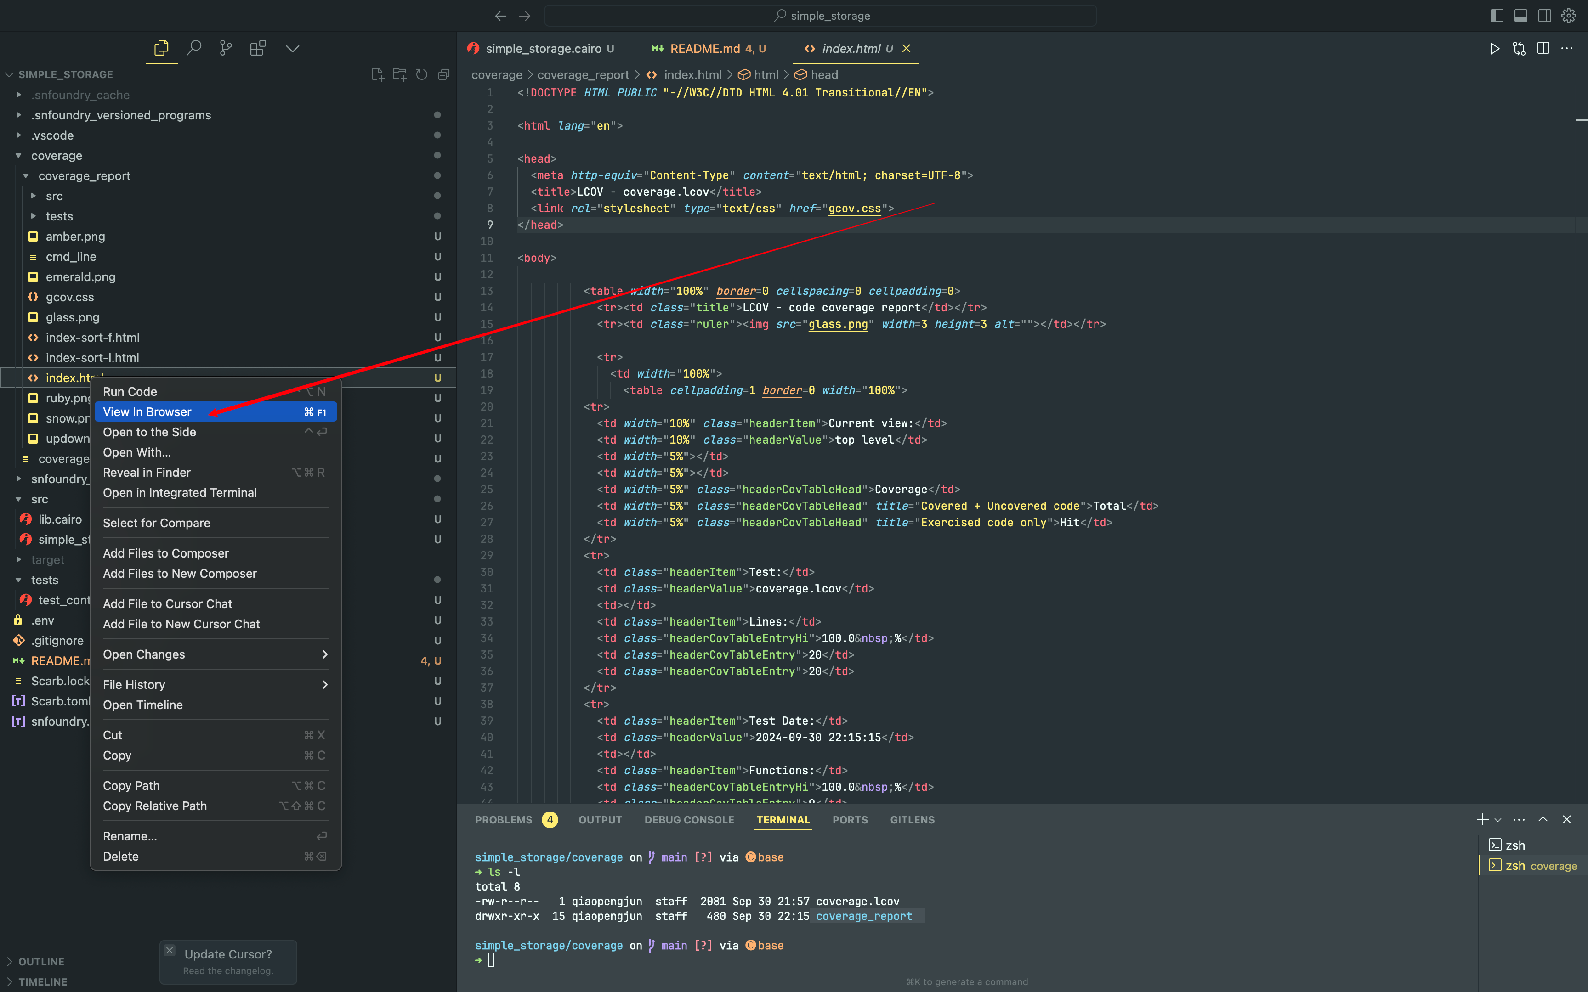Open editor more actions ellipsis
The height and width of the screenshot is (992, 1588).
pos(1567,49)
